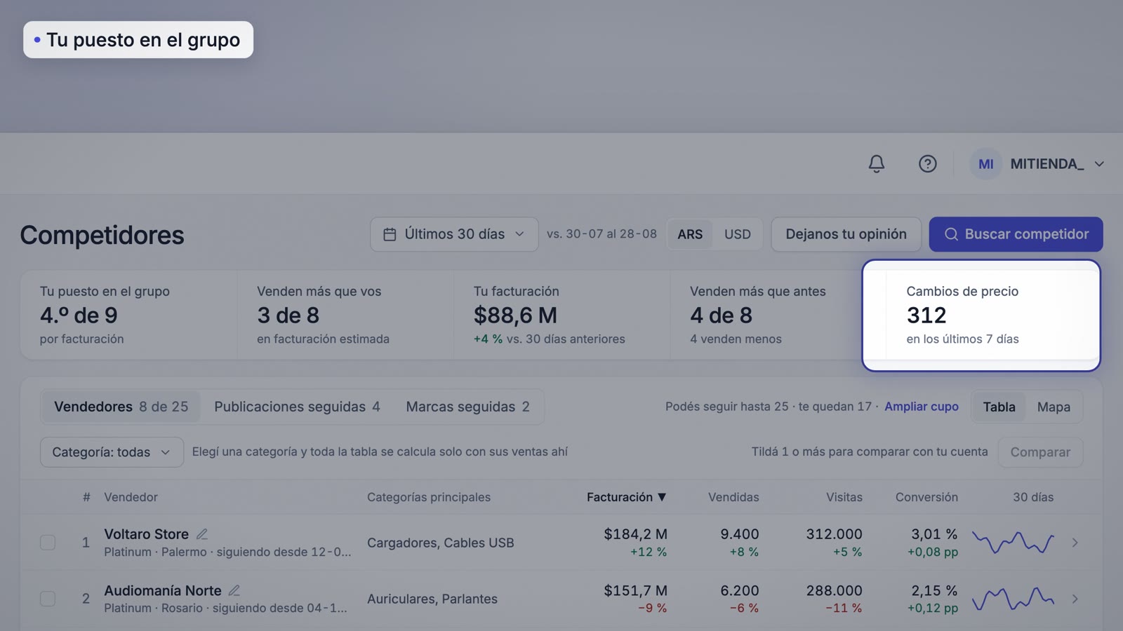Click the Audiomanía Norte 30-day sparkline

pos(1013,599)
